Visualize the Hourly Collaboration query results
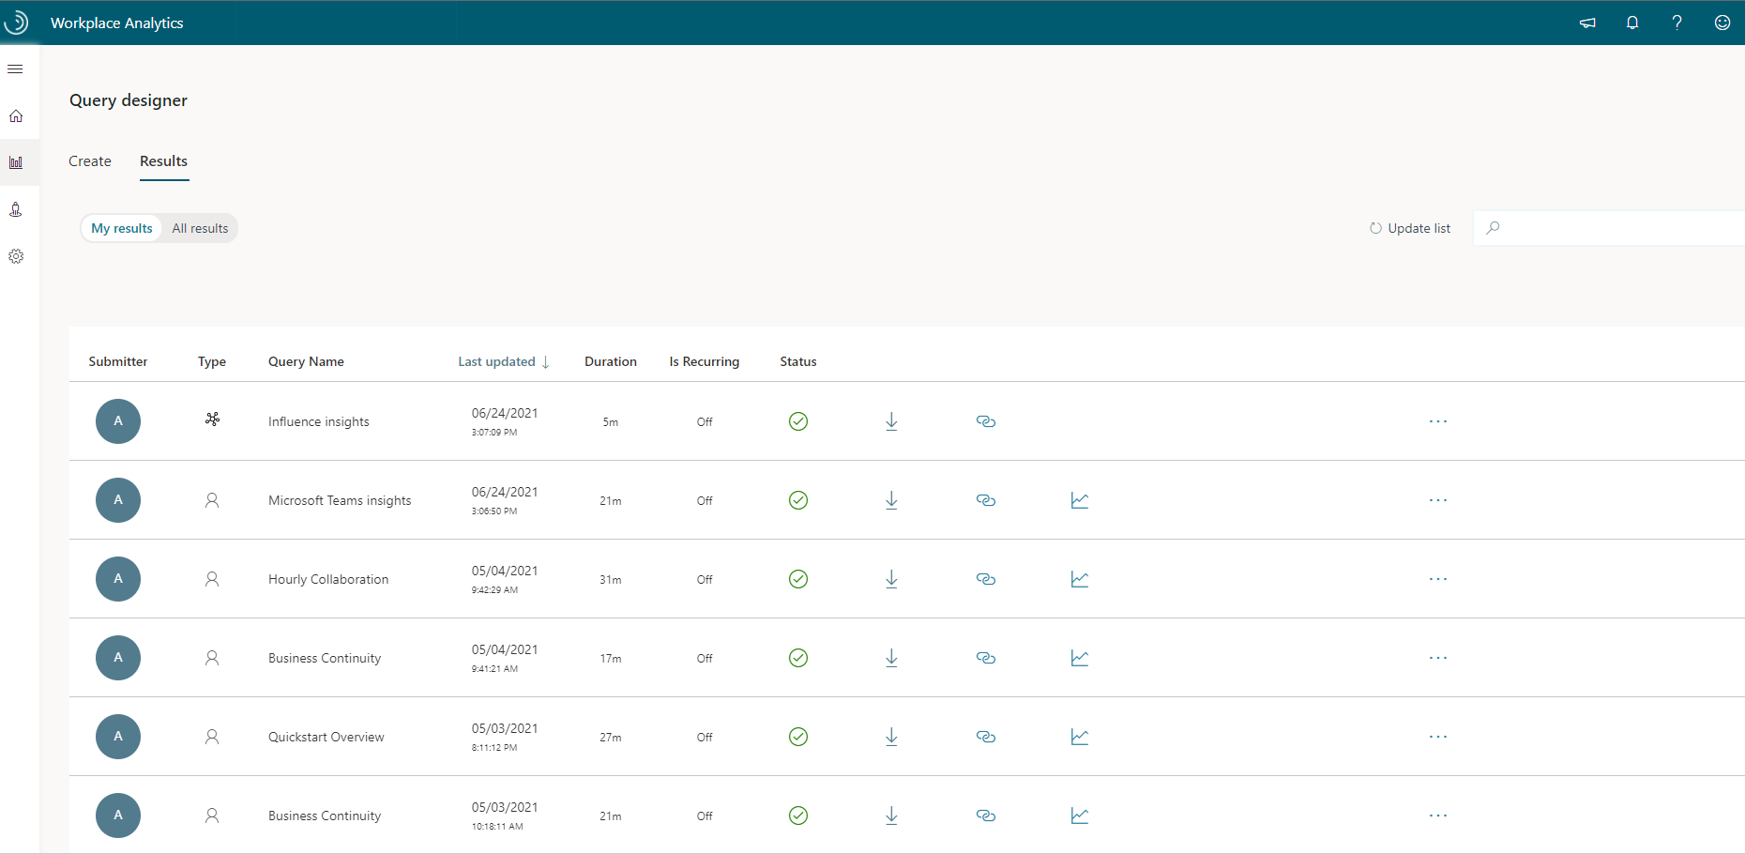 coord(1079,579)
